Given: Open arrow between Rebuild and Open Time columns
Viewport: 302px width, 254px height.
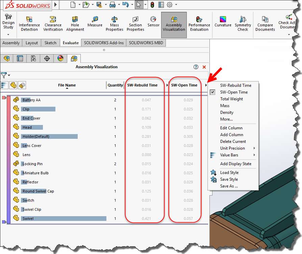Looking at the screenshot, I should (167, 85).
